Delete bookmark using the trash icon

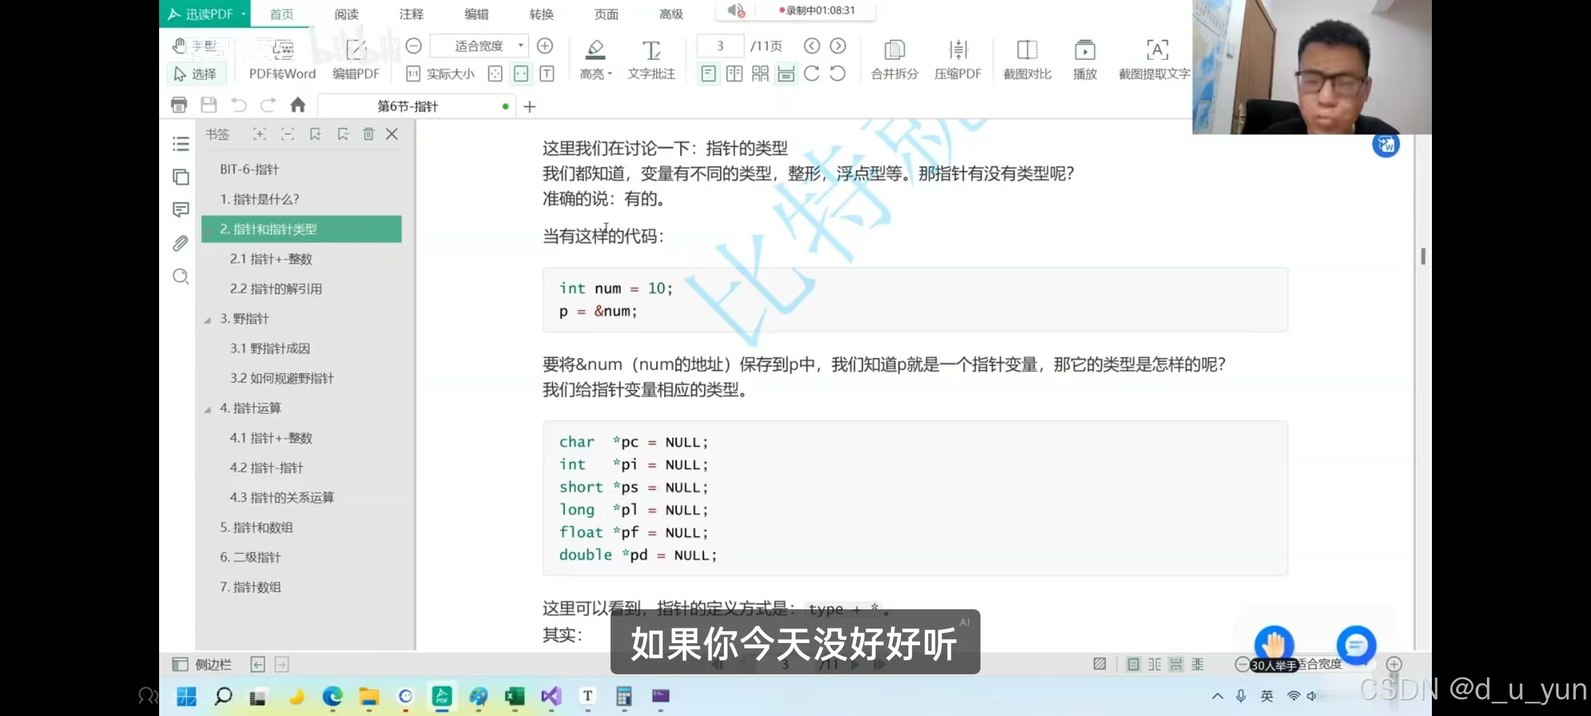369,135
